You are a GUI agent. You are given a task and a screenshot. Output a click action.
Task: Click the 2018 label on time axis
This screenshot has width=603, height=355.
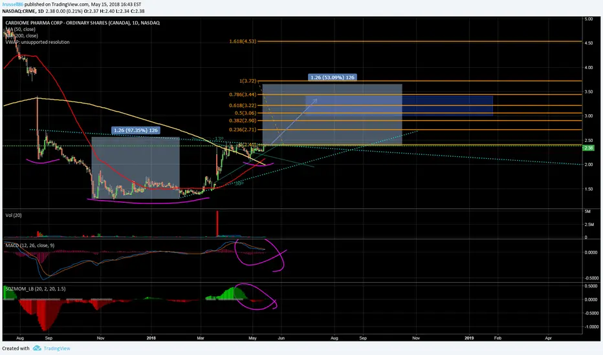point(151,338)
